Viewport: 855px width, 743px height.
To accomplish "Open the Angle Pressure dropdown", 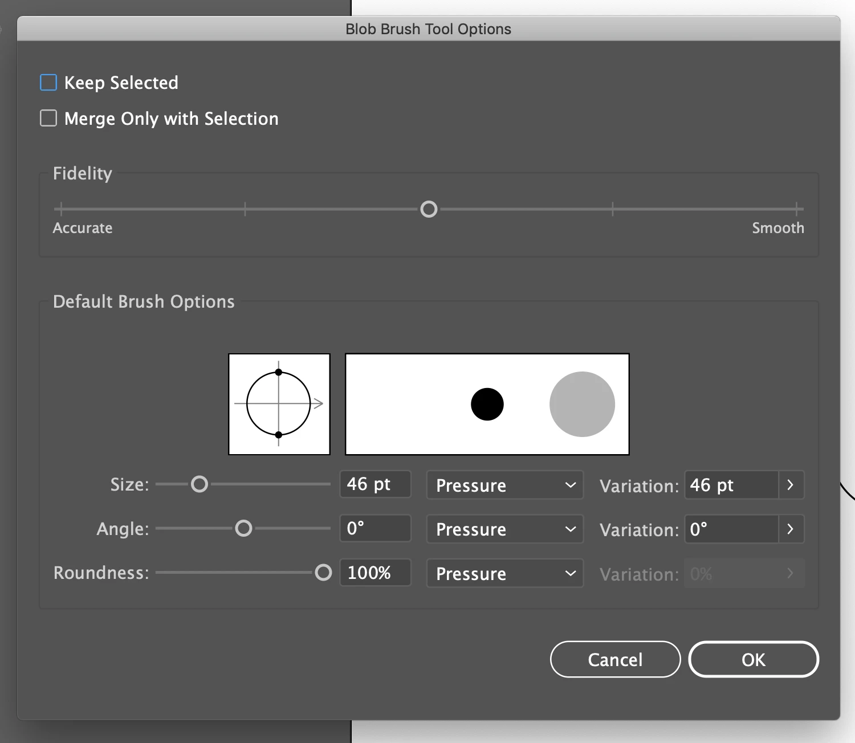I will click(505, 529).
